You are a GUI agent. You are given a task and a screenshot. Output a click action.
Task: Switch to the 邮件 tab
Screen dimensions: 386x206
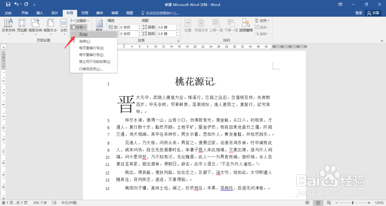click(x=100, y=13)
